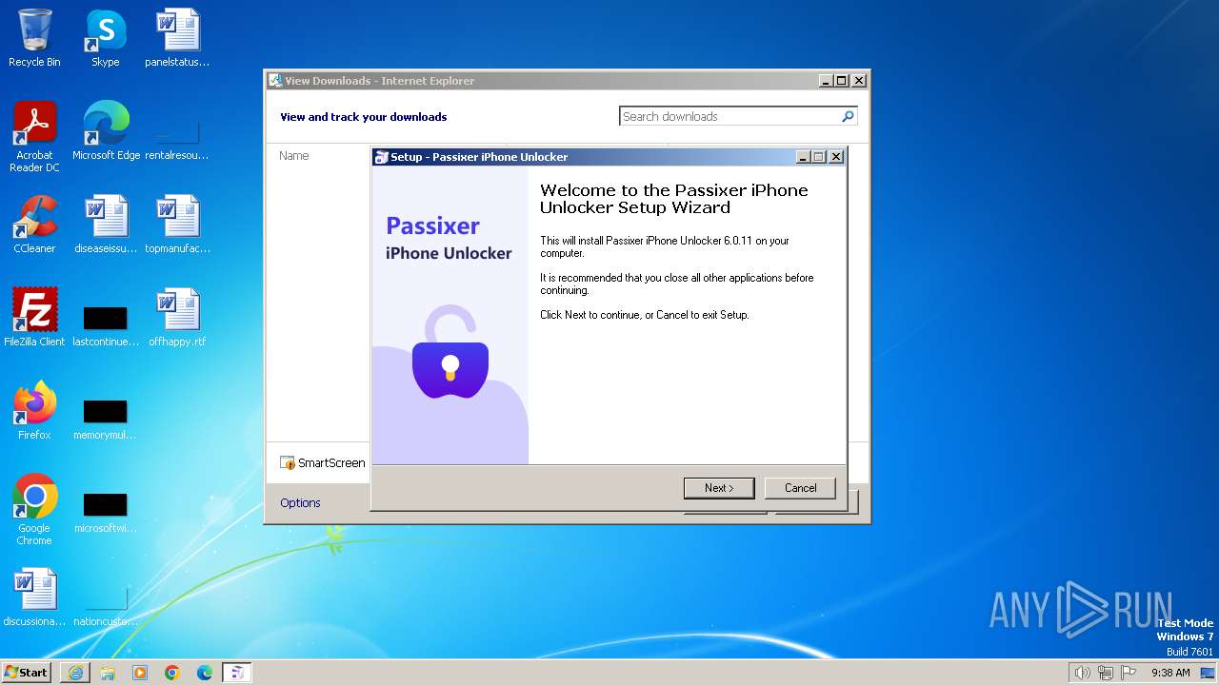Focus the Search downloads field
1219x685 pixels.
coord(729,116)
